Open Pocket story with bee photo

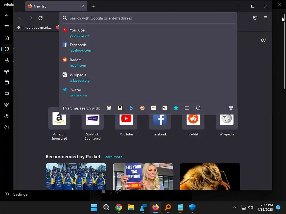click(x=210, y=176)
